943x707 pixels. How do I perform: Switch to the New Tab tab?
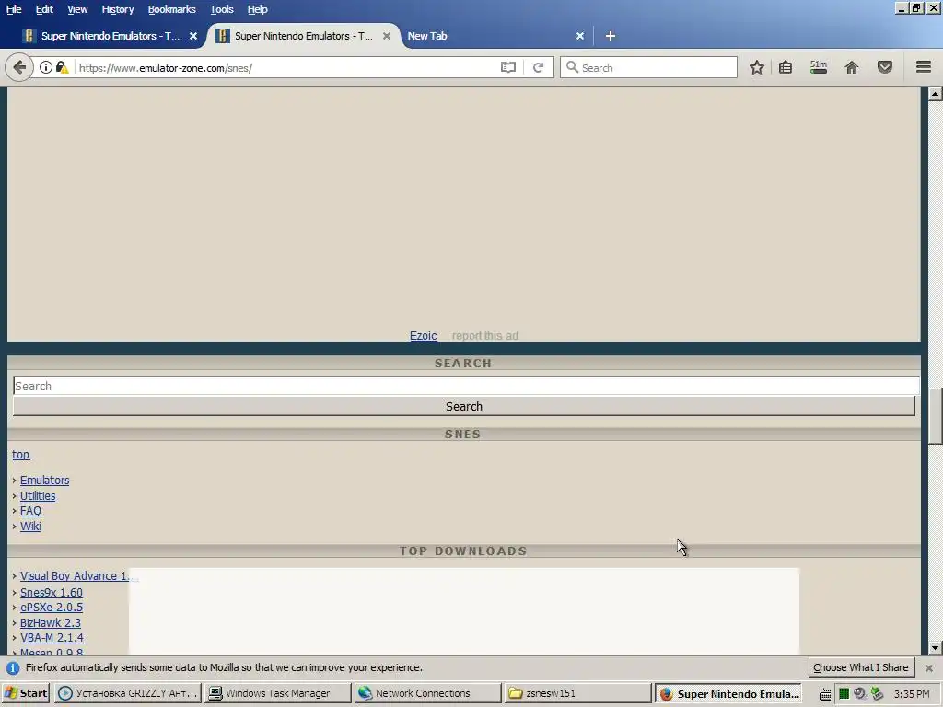pos(494,36)
